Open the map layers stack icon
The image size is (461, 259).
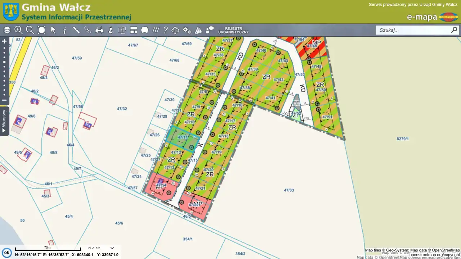(7, 30)
